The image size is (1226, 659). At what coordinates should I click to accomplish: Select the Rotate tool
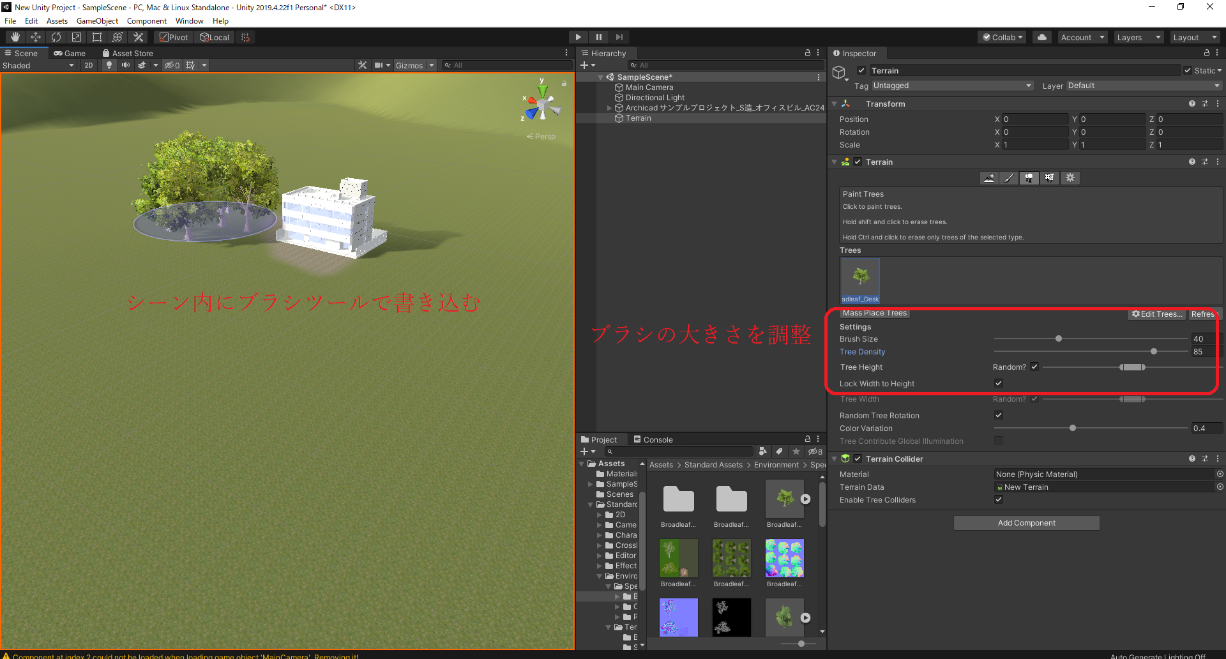(x=56, y=37)
